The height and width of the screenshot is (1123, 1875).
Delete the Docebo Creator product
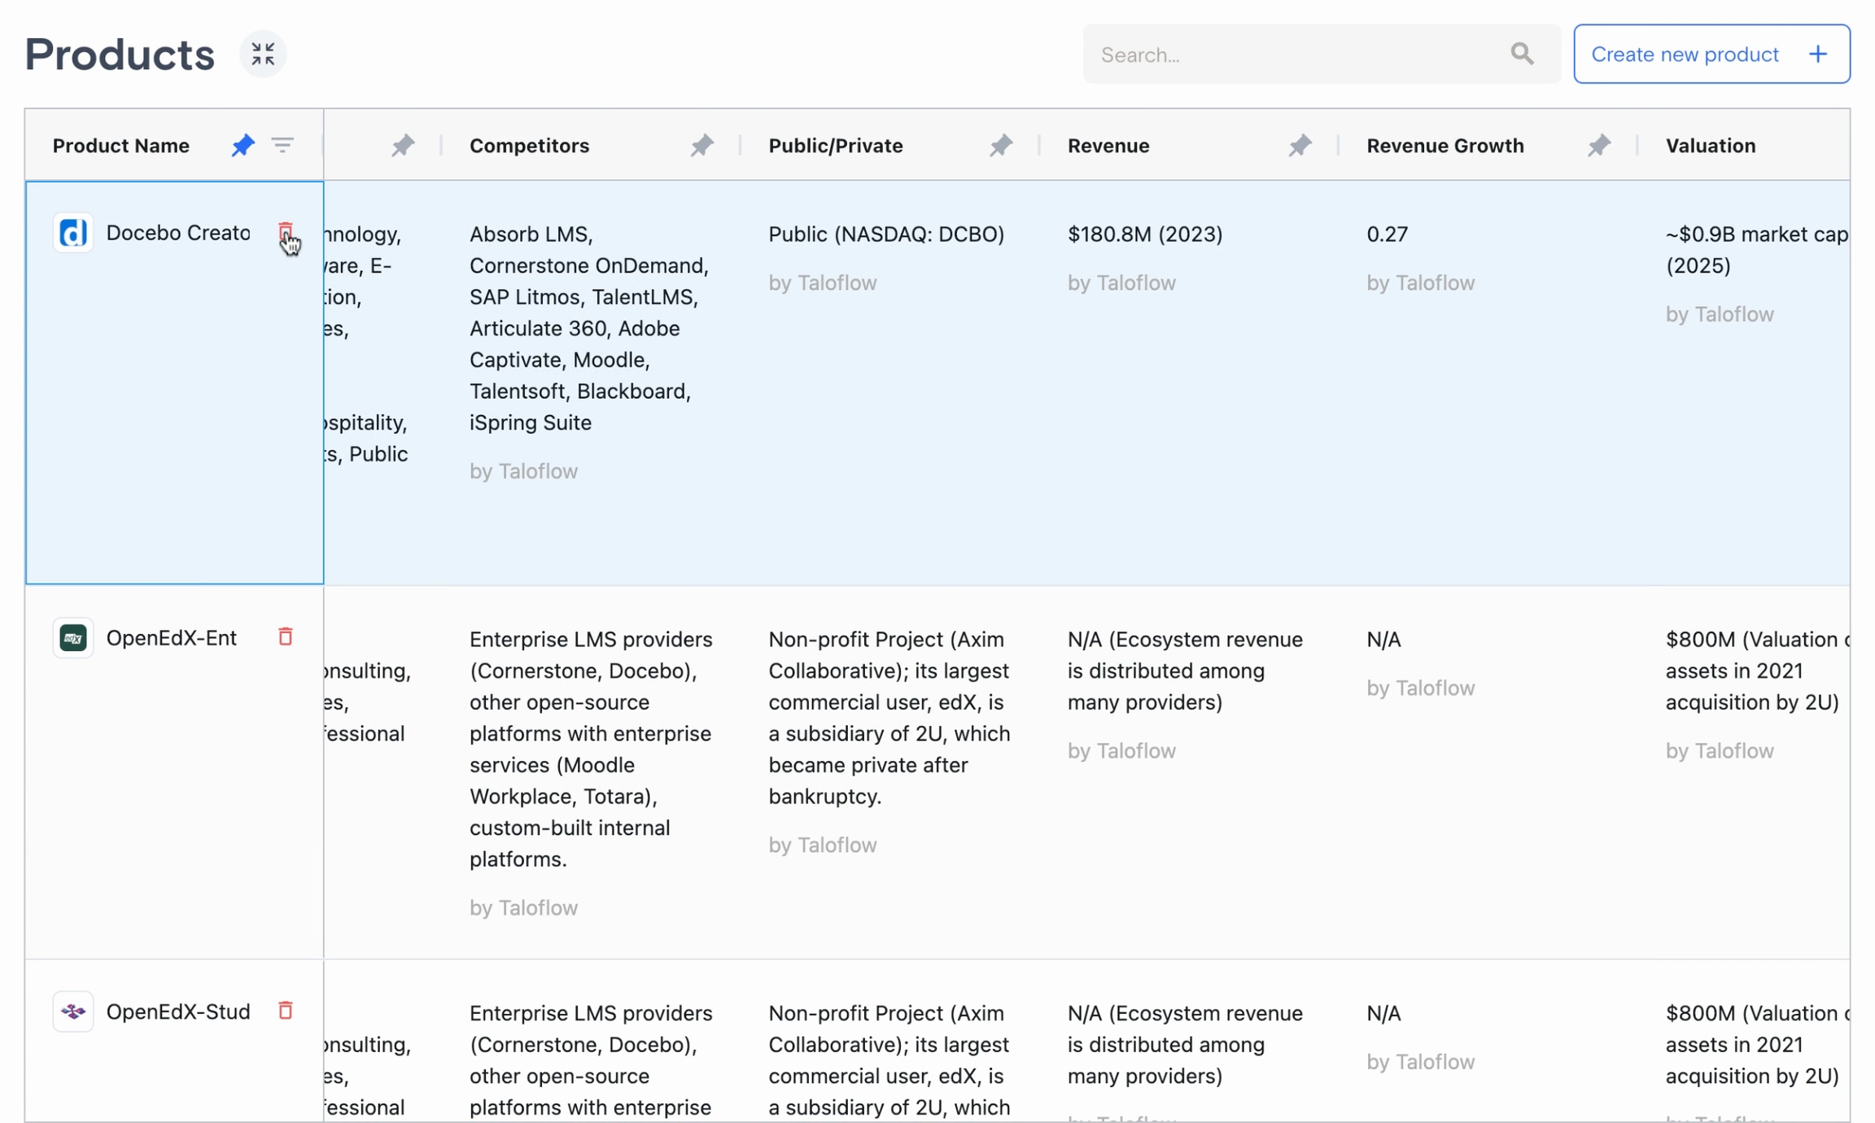pos(285,232)
